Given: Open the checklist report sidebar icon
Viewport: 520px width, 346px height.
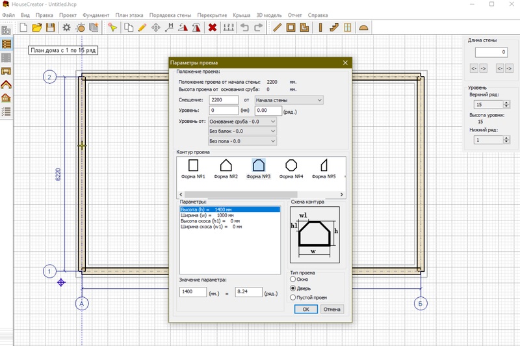Looking at the screenshot, I should [6, 111].
